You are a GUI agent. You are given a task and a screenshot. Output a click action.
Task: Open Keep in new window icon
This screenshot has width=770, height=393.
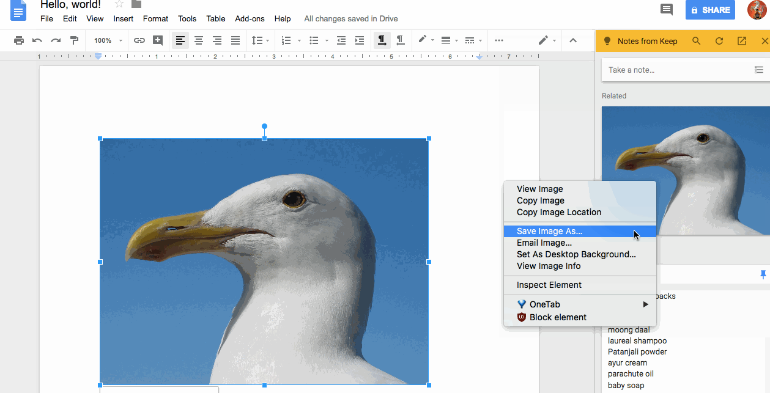742,41
